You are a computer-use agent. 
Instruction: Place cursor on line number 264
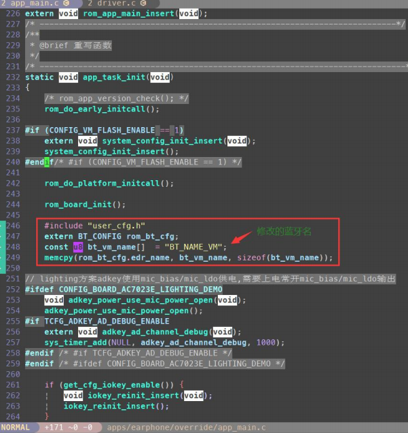13,417
